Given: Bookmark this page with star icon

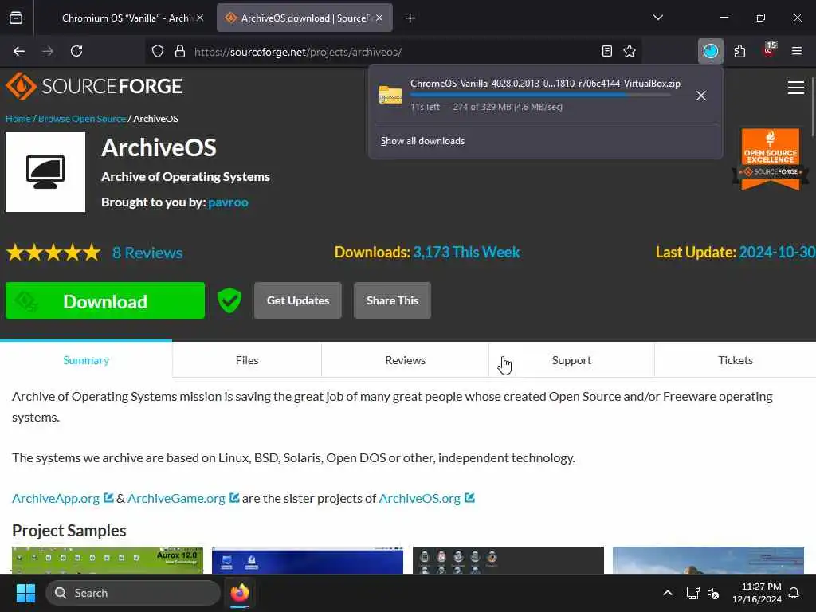Looking at the screenshot, I should [x=630, y=51].
